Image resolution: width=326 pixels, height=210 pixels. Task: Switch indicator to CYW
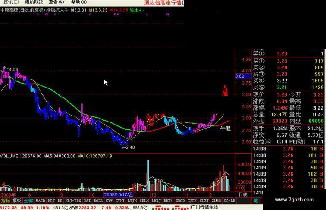tap(109, 201)
